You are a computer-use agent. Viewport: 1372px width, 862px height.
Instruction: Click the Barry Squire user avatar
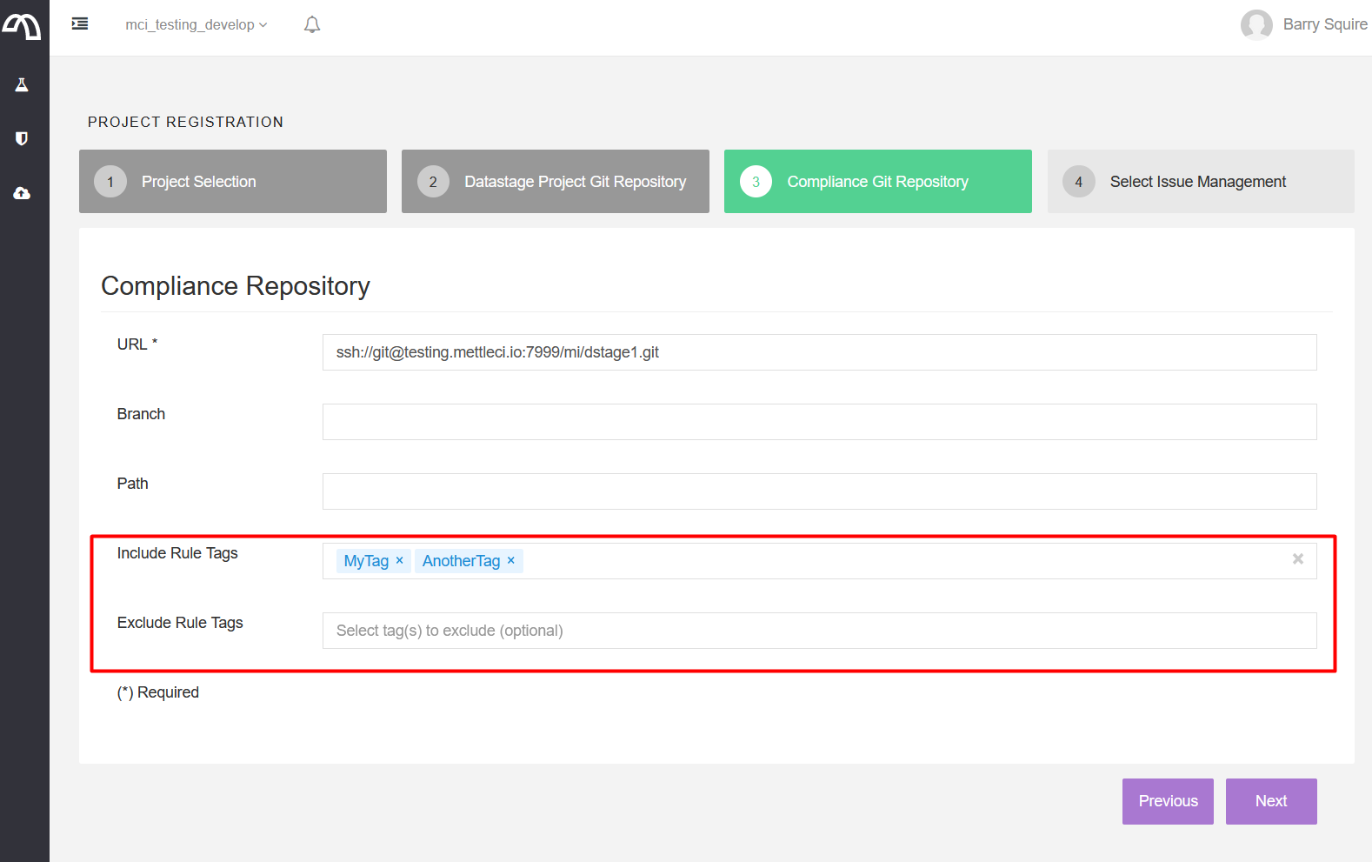point(1255,25)
